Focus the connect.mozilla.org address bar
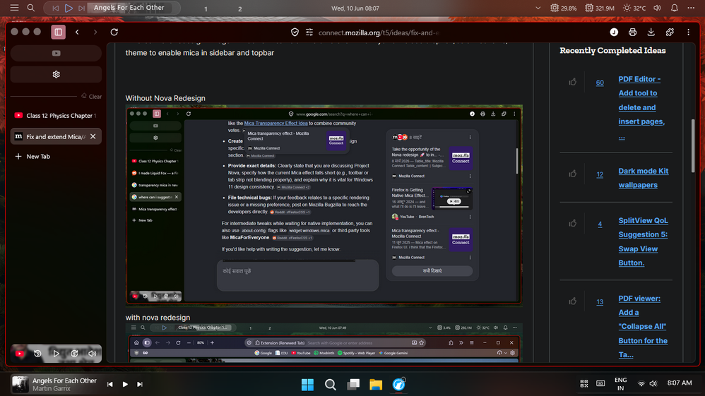705x396 pixels. 379,32
